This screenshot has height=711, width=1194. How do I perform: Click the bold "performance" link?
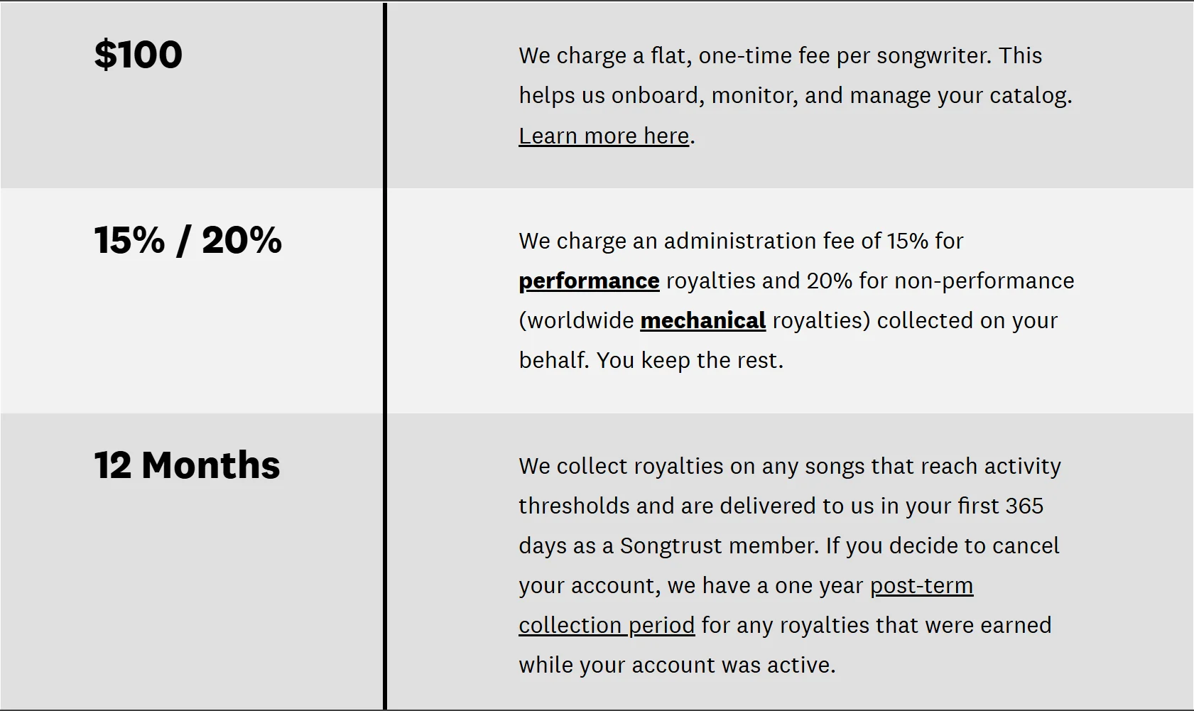589,281
